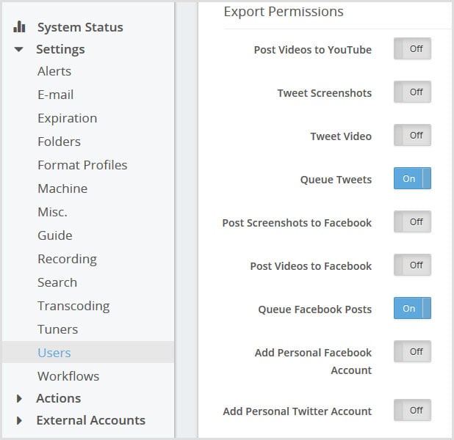The height and width of the screenshot is (440, 454).
Task: Enable the Tweet Video toggle
Action: click(412, 136)
